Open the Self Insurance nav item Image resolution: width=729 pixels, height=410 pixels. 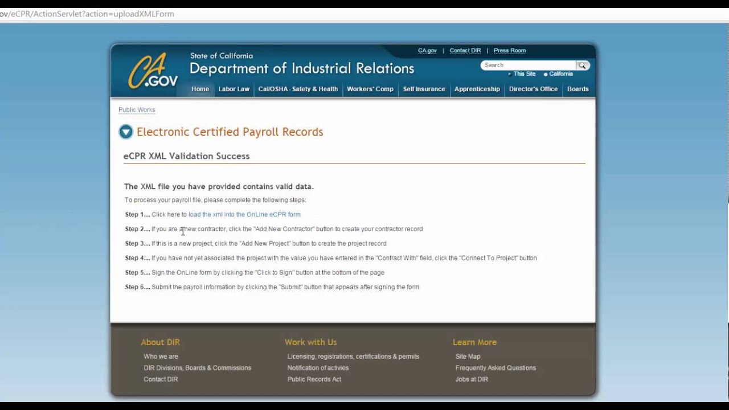click(x=424, y=89)
